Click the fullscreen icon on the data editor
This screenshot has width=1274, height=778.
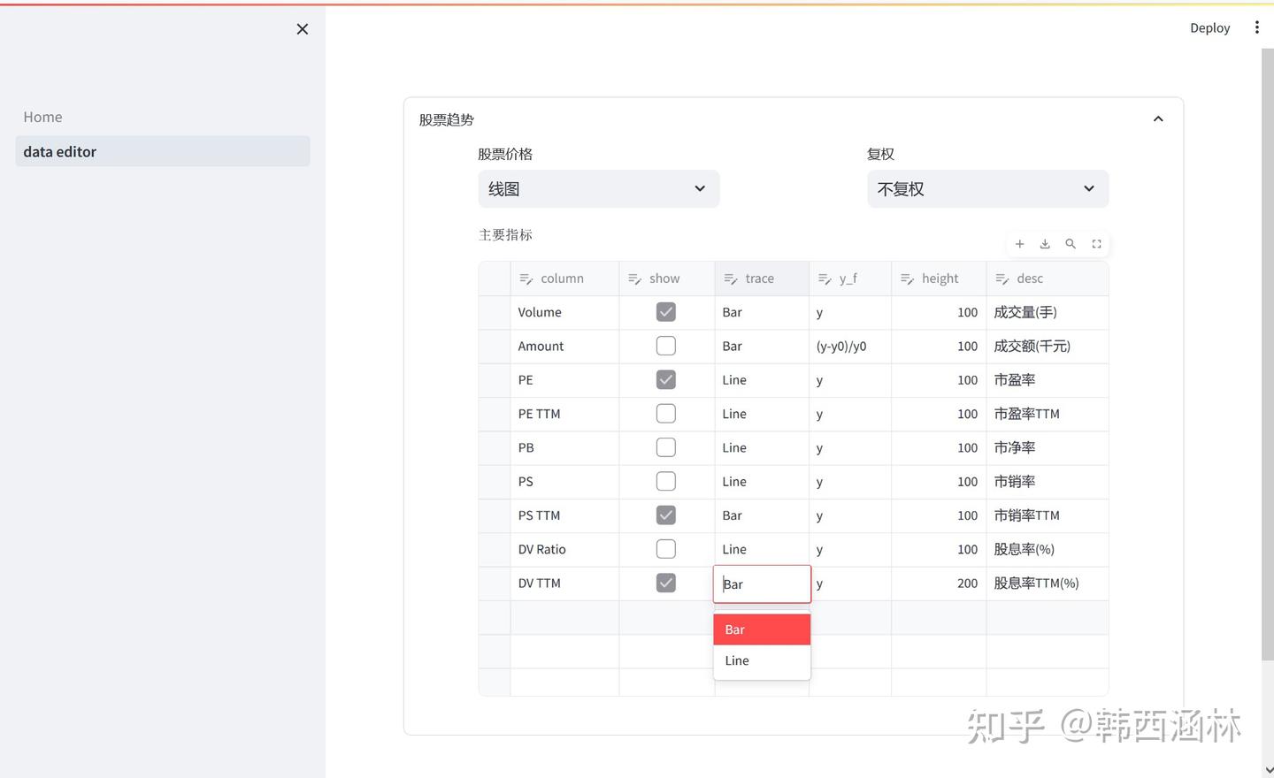coord(1096,243)
